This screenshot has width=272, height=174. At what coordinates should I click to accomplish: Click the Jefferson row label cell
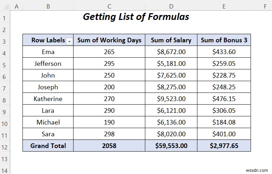tap(48, 64)
